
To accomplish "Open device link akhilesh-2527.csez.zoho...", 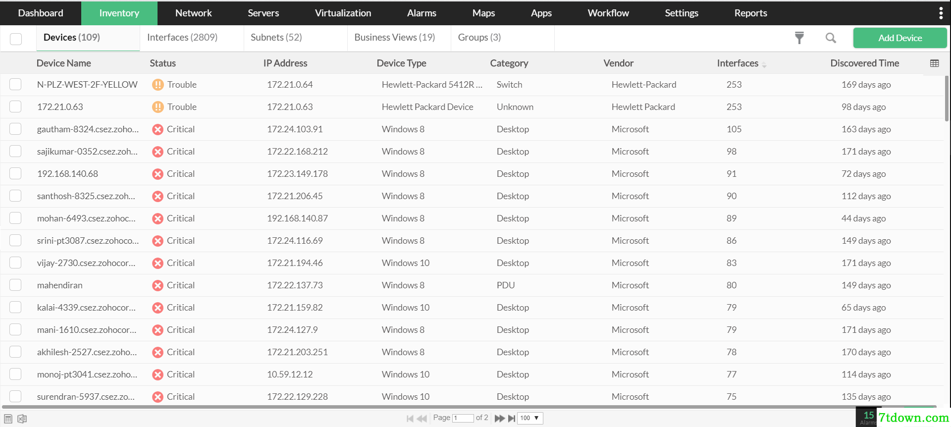I will 87,352.
